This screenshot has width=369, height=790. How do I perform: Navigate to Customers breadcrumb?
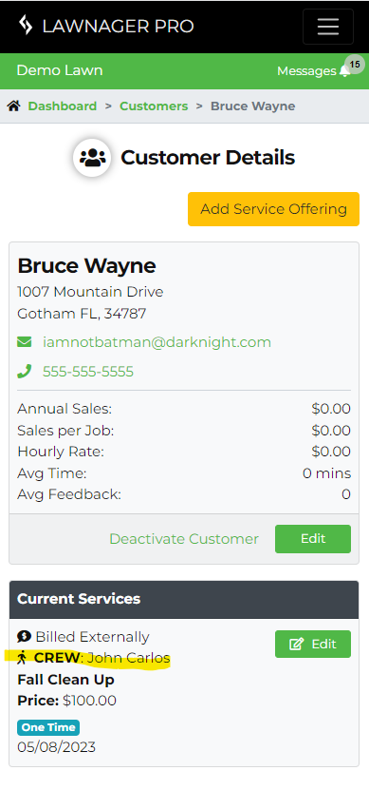pyautogui.click(x=154, y=106)
